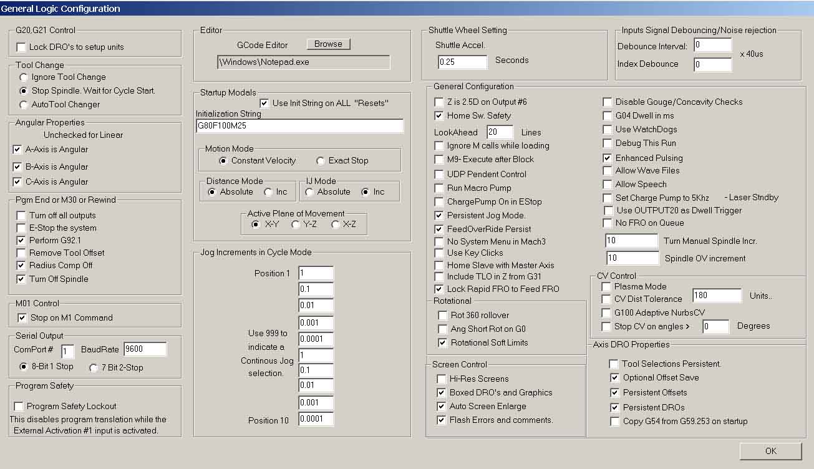Check Turn off all outputs

[x=21, y=216]
